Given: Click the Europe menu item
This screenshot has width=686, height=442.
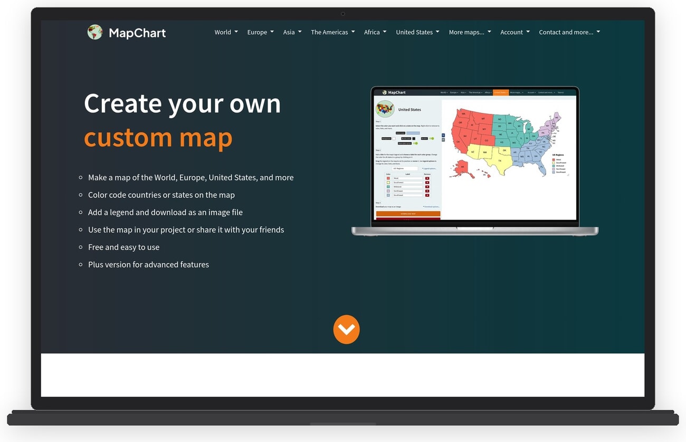Looking at the screenshot, I should (x=257, y=32).
